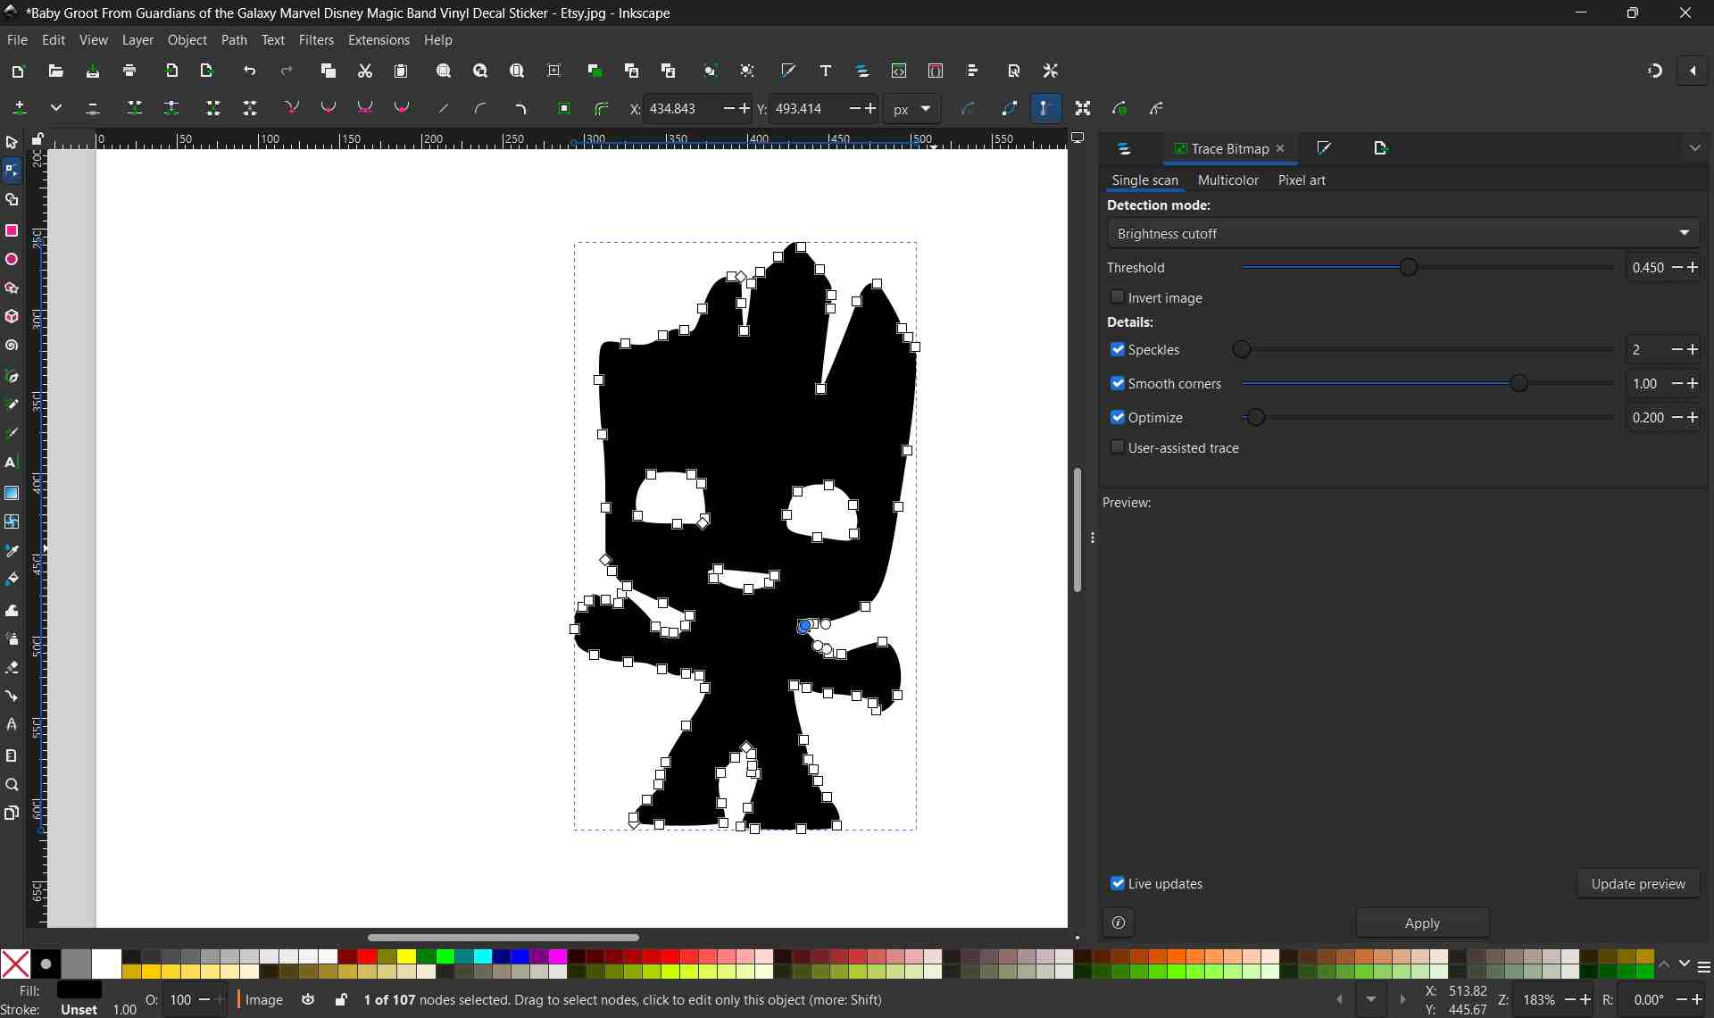Expand the dock panel chevron menu
Viewport: 1714px width, 1018px height.
click(x=1694, y=148)
